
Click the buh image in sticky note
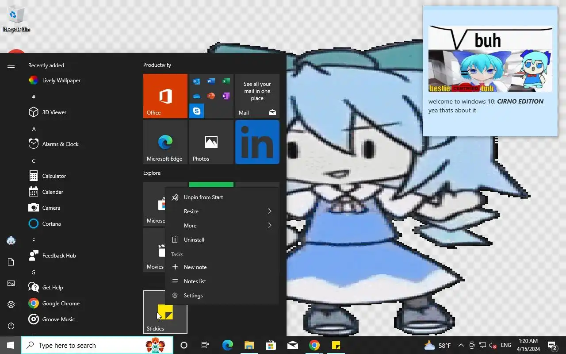[490, 59]
